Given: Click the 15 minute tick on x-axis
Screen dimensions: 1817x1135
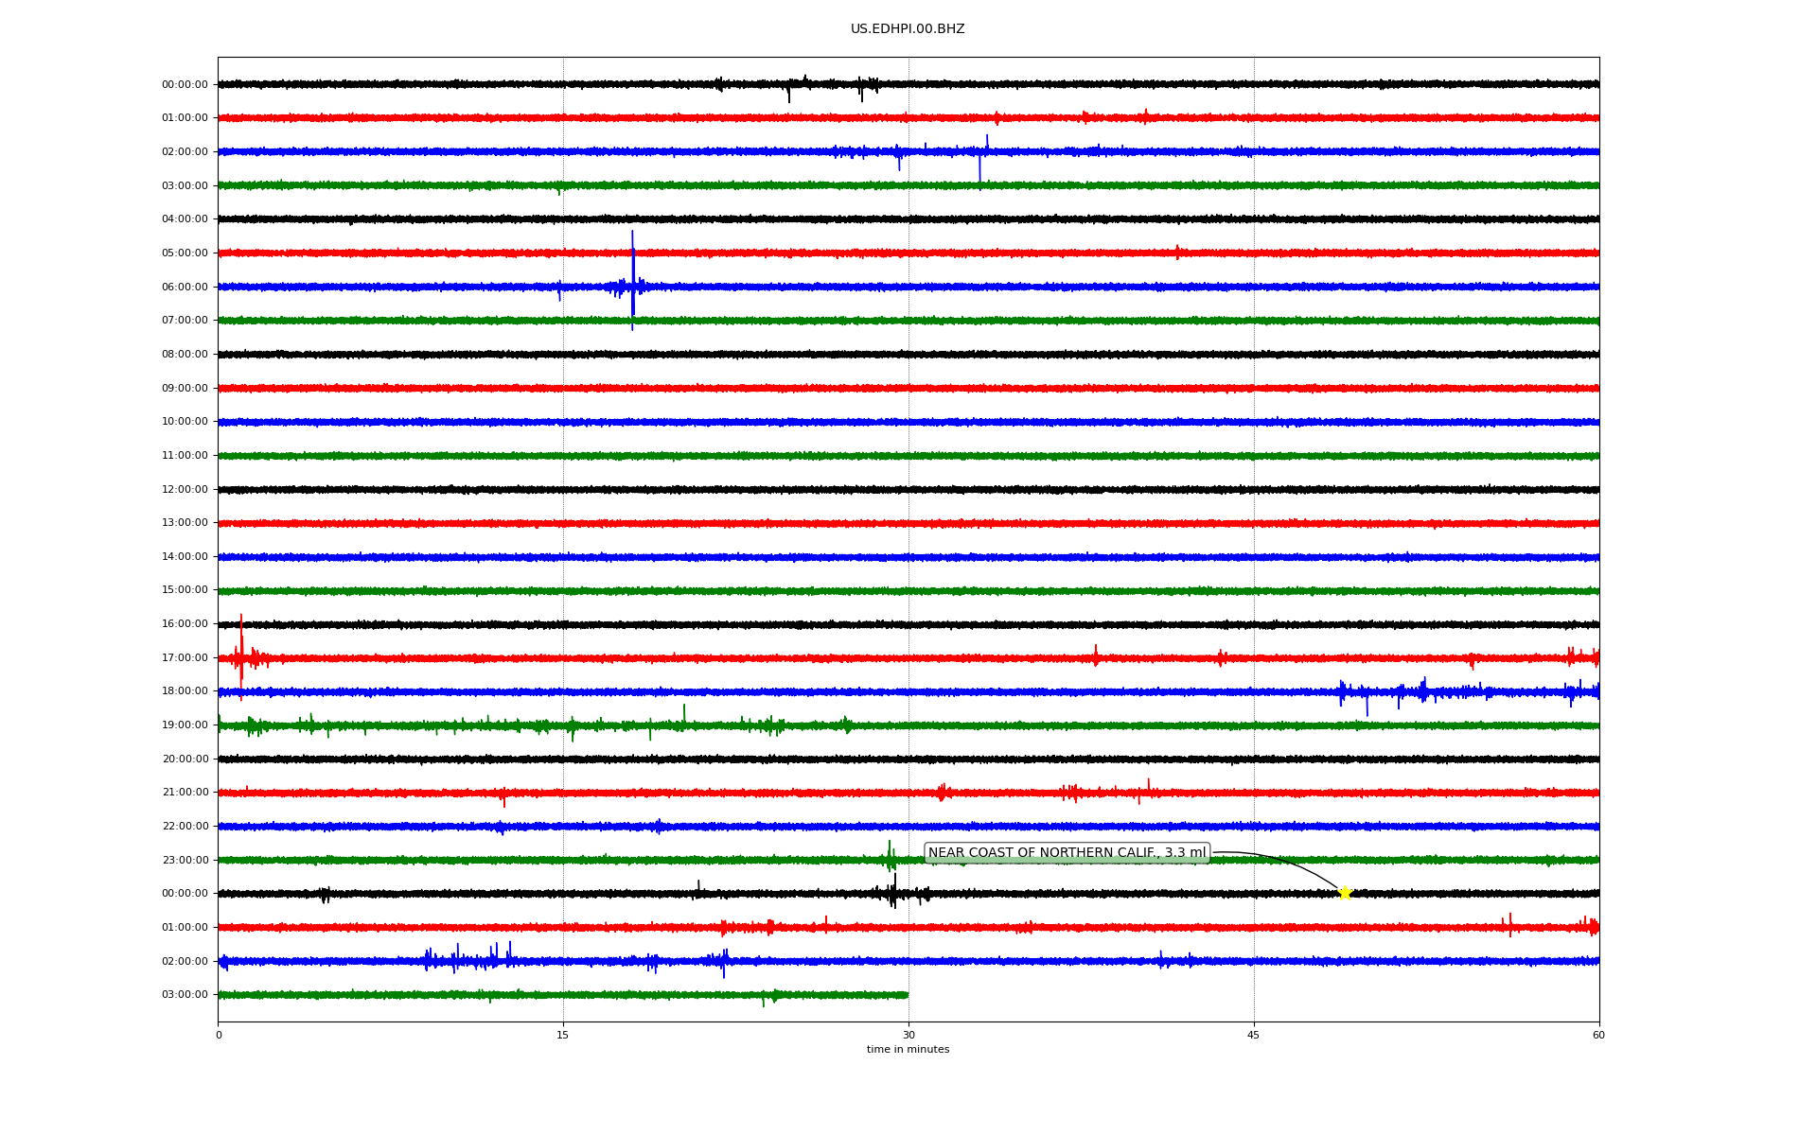Looking at the screenshot, I should (x=563, y=1035).
